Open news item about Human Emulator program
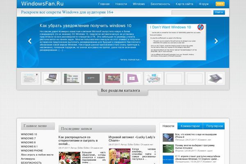This screenshot has width=246, height=164. [x=195, y=147]
